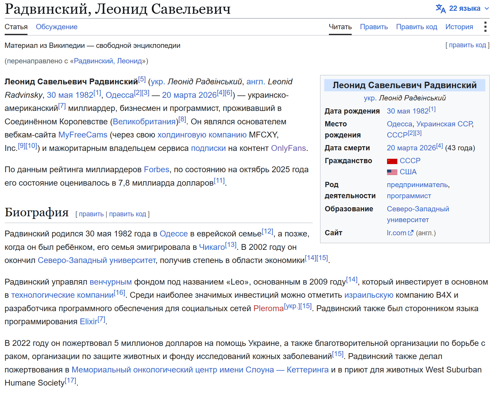Screen dimensions: 497x406
Task: Follow the OnlyFans article link
Action: point(289,148)
